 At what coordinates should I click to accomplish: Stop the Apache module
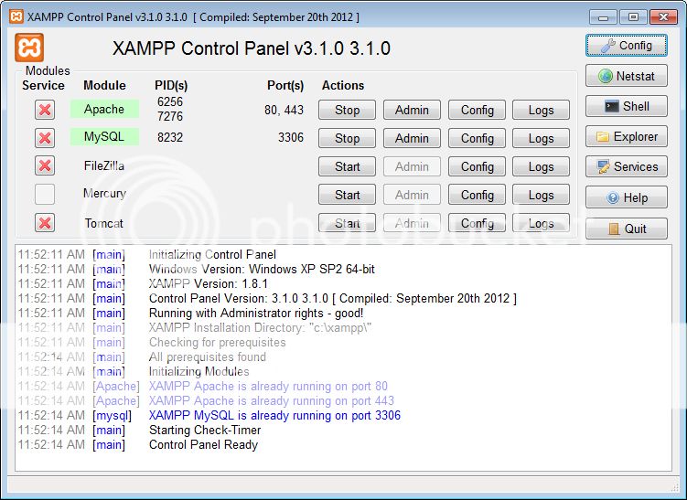pyautogui.click(x=347, y=110)
